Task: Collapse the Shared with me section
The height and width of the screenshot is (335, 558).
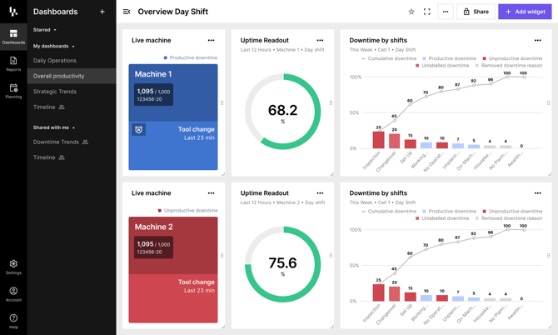Action: tap(54, 127)
